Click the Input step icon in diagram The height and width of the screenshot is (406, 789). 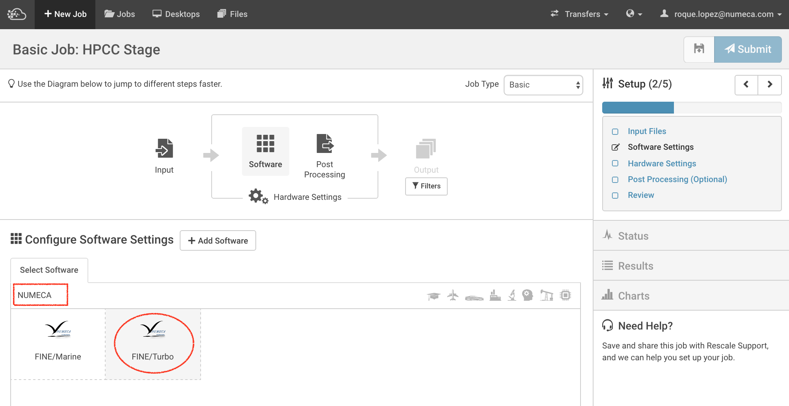tap(164, 149)
